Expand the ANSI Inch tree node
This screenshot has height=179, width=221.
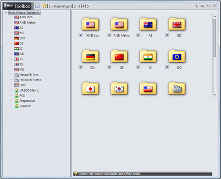tap(11, 17)
